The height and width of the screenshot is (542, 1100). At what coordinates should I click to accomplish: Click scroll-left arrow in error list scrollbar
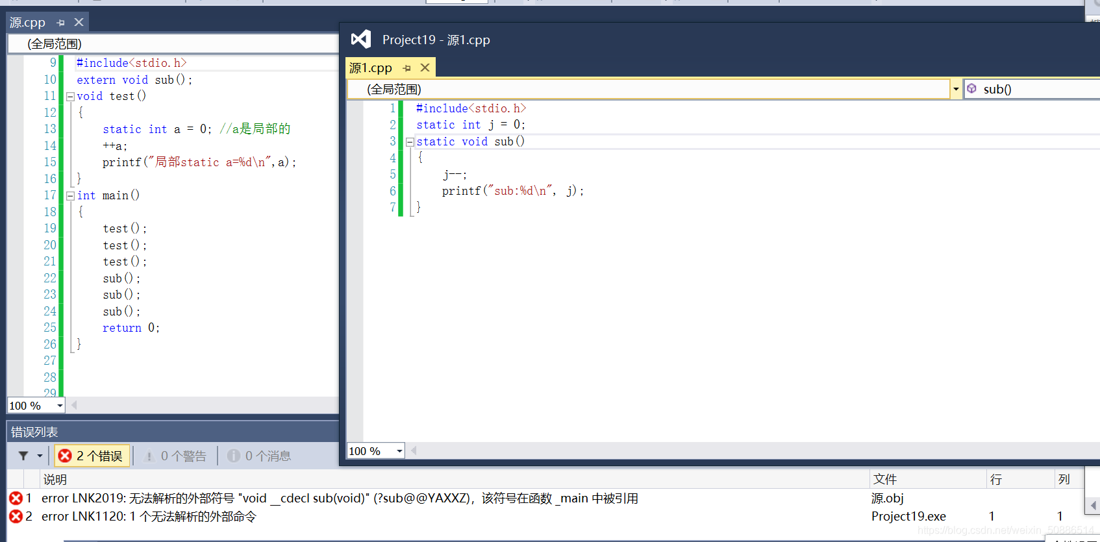(1094, 505)
